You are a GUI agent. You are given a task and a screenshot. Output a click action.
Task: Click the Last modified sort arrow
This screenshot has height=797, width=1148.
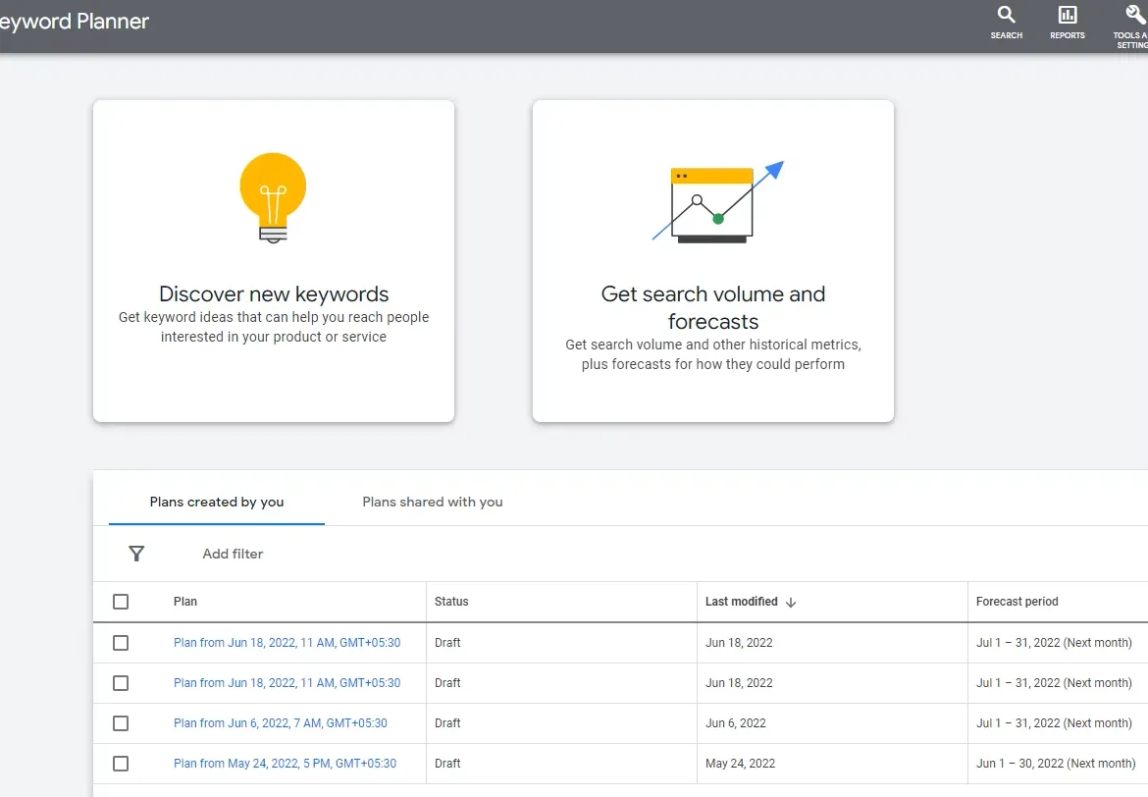(x=791, y=602)
